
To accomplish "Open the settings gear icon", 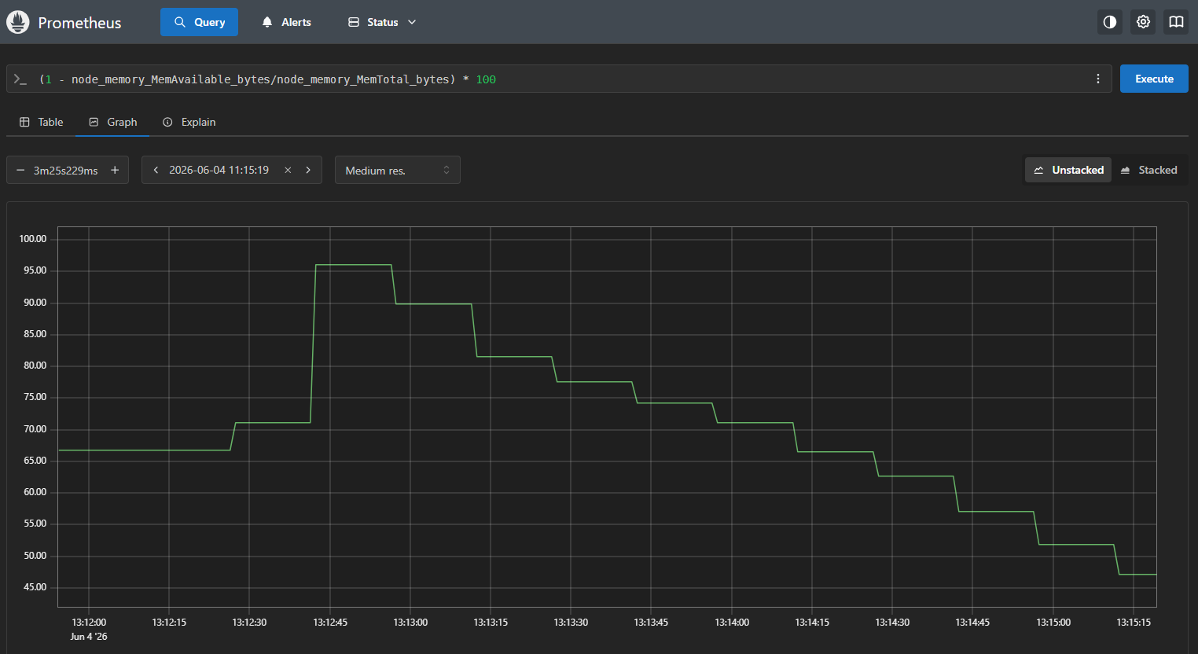I will (x=1143, y=22).
